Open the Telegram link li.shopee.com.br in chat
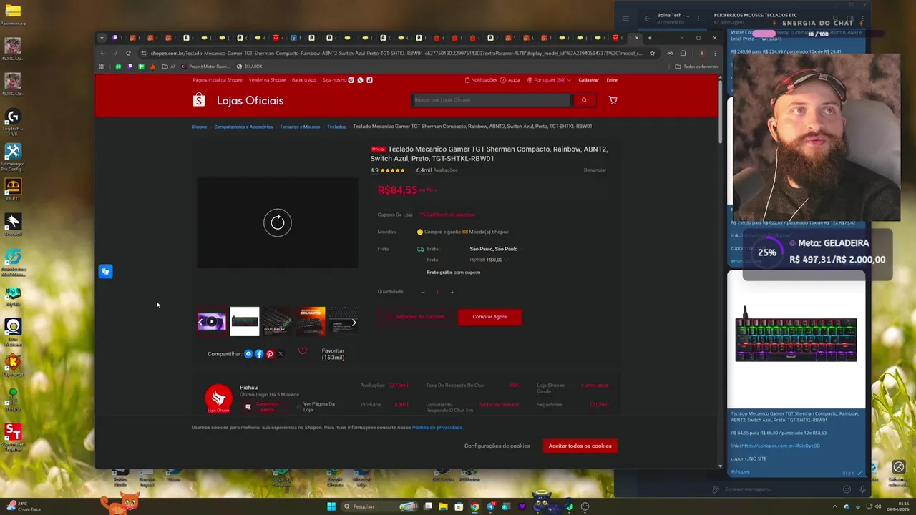 (780, 446)
